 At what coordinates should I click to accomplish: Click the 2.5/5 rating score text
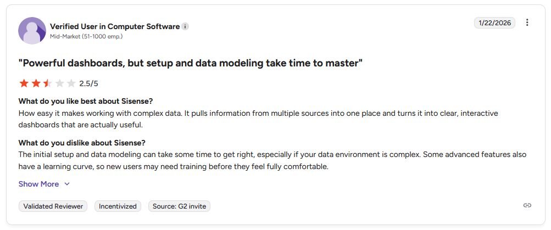88,83
